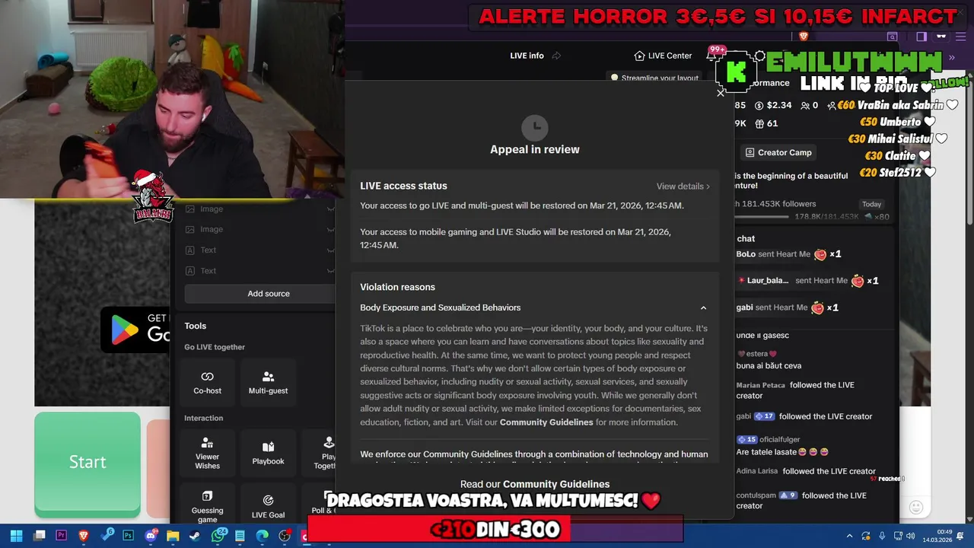Open Steam from the taskbar
The width and height of the screenshot is (974, 548).
point(195,536)
